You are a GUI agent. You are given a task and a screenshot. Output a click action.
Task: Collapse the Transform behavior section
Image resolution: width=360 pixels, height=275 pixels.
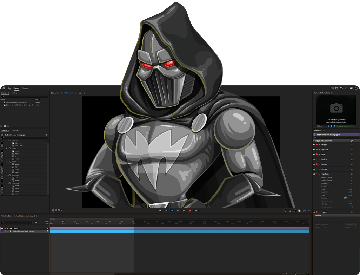(319, 174)
